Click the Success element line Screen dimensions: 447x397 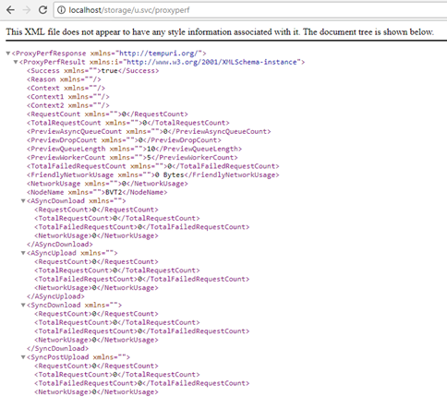point(93,71)
